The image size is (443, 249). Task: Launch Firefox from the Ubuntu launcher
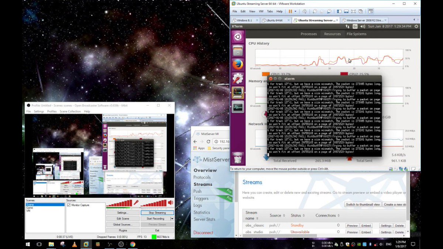coord(238,64)
